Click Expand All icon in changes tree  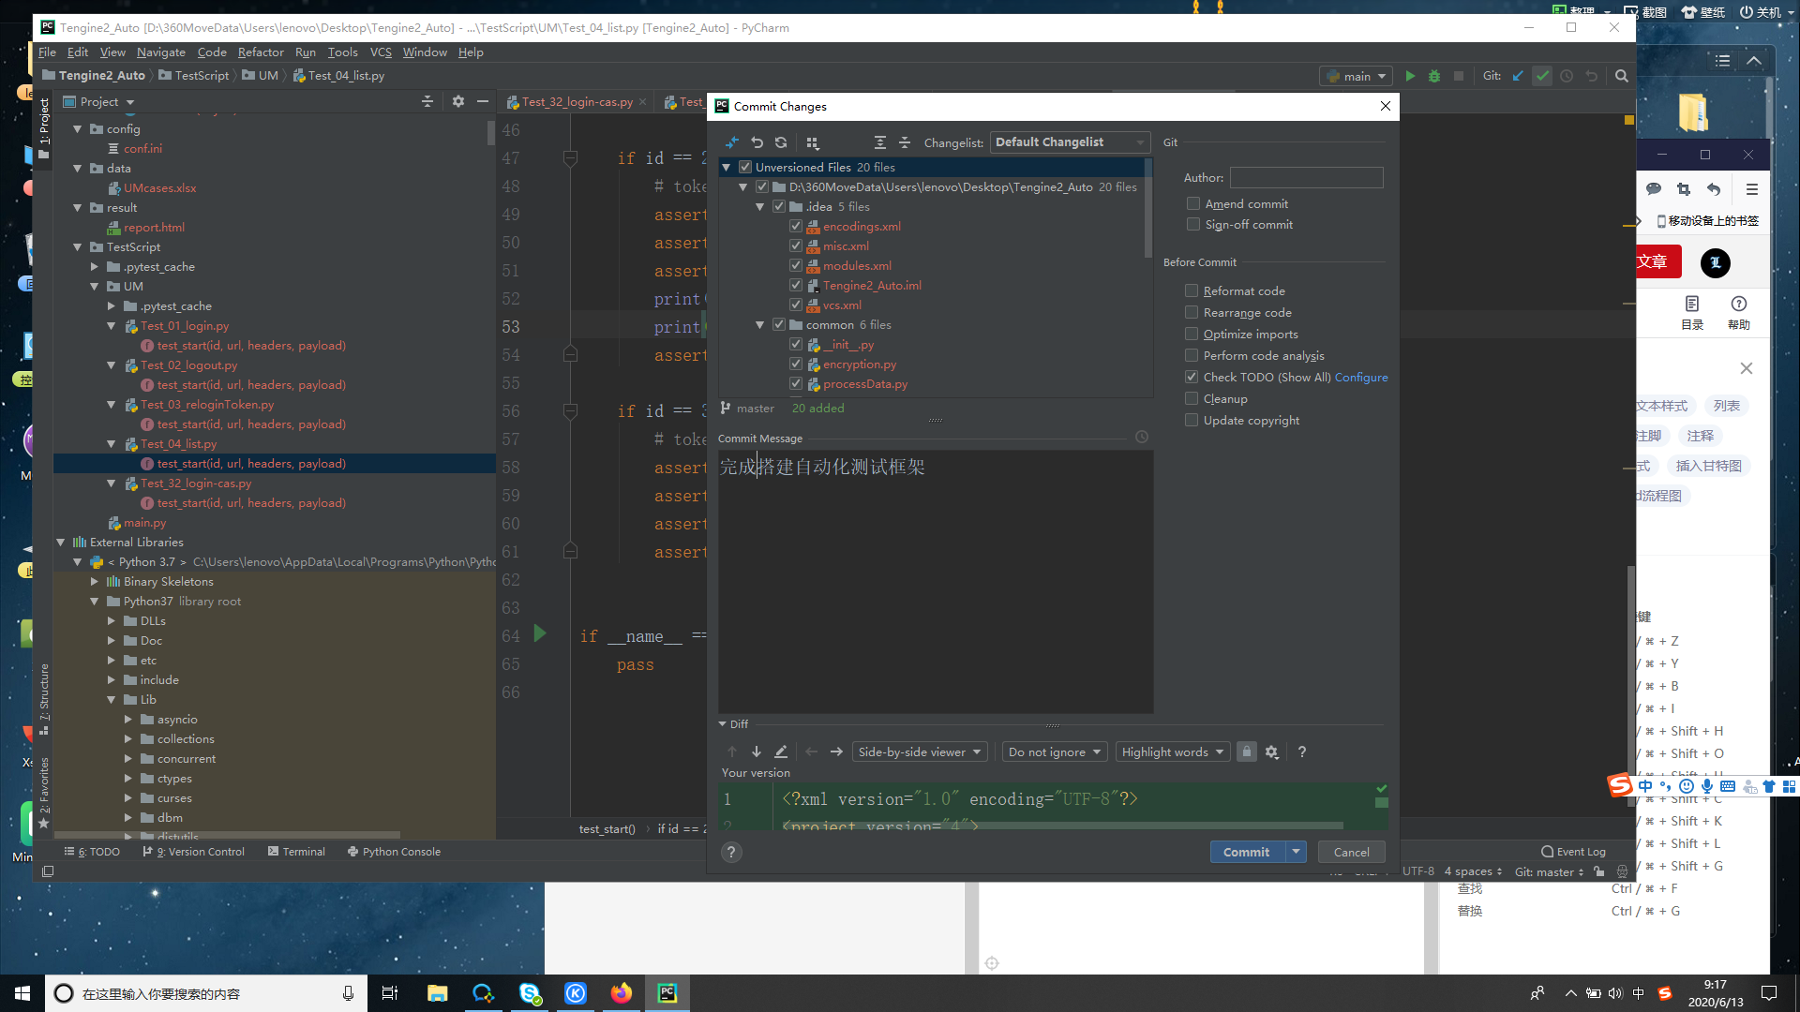click(879, 142)
